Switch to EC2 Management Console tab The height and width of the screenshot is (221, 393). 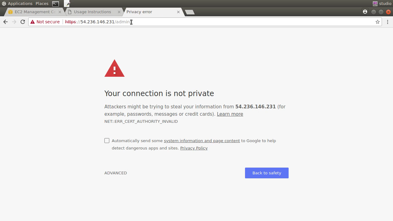pos(32,12)
